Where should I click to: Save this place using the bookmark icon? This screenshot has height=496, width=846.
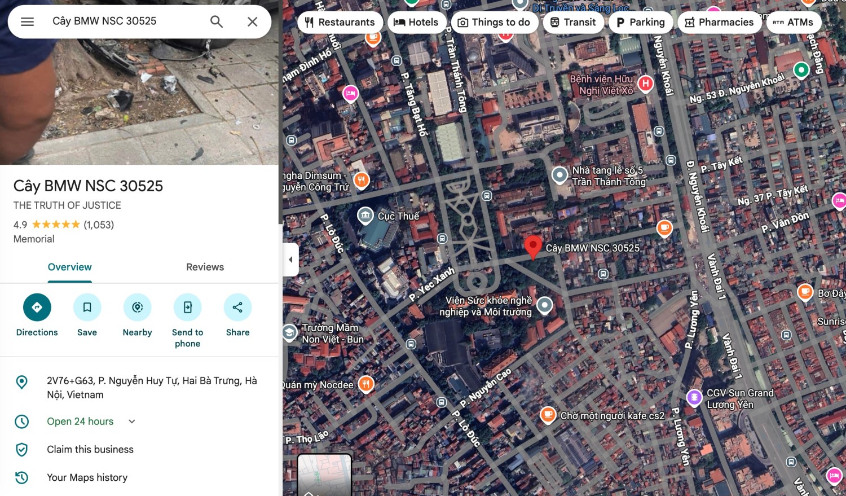point(87,308)
